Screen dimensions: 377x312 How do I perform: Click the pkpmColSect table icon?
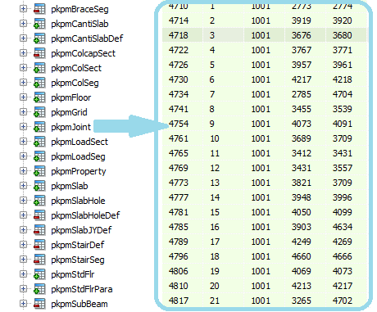point(39,68)
